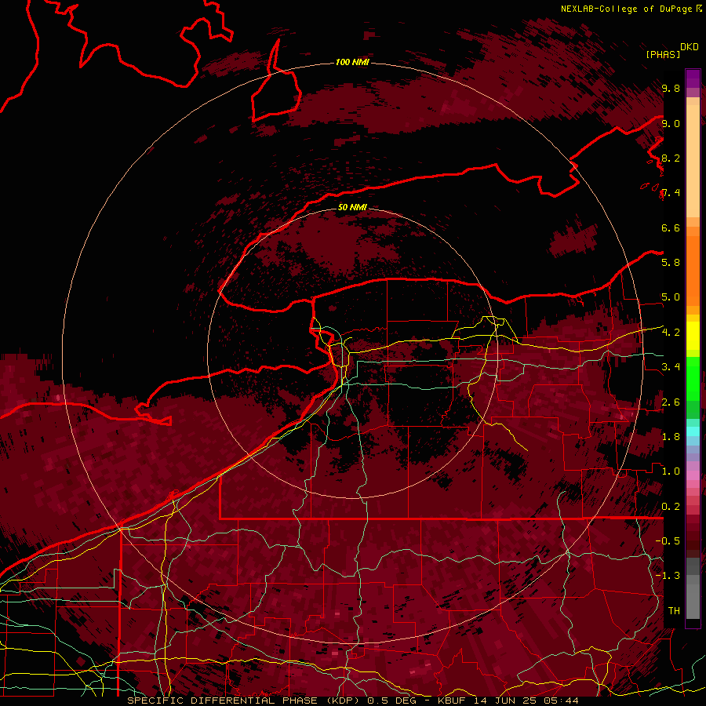
Task: Select the 0.2 scale label
Action: pos(671,507)
